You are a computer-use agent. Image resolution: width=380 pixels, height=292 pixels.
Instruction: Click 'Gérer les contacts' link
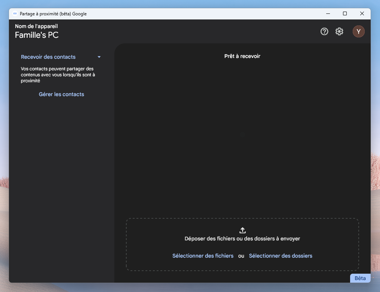point(61,94)
